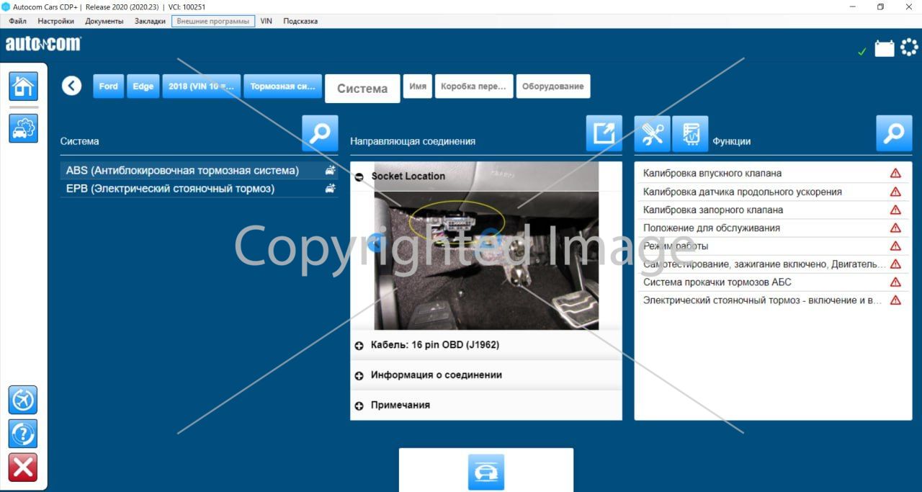
Task: Expand Информация о соединении section
Action: pyautogui.click(x=486, y=375)
